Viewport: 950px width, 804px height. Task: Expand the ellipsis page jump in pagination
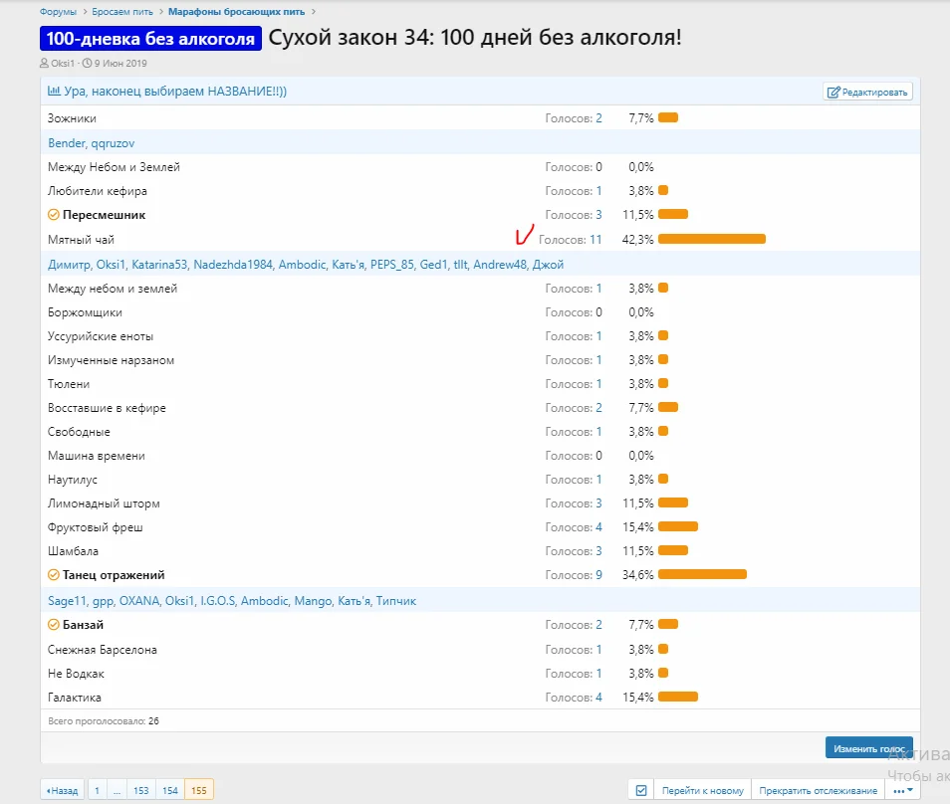118,790
